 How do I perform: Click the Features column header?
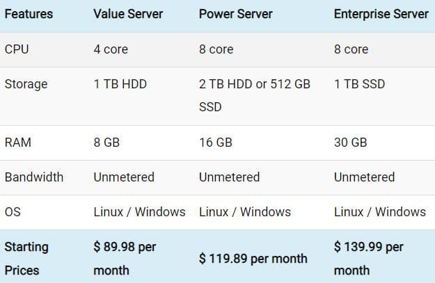coord(29,14)
